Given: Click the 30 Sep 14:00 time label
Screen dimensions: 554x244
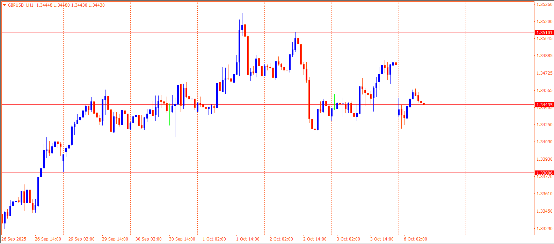Looking at the screenshot, I should tap(182, 239).
